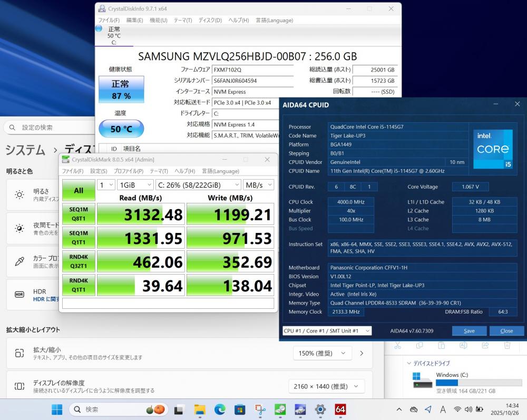Launch Microsoft Edge from the taskbar
The image size is (527, 420).
point(220,409)
